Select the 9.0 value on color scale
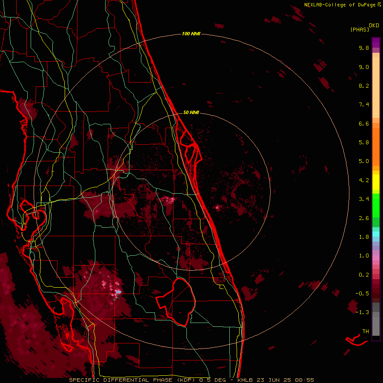383x383 pixels. 364,67
